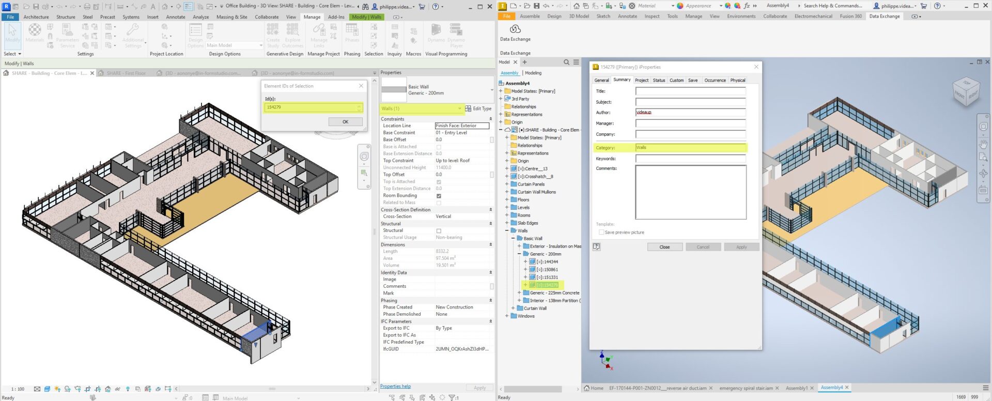Viewport: 992px width, 401px height.
Task: Open the Phases tool in Revit Phasing panel
Action: [x=352, y=33]
